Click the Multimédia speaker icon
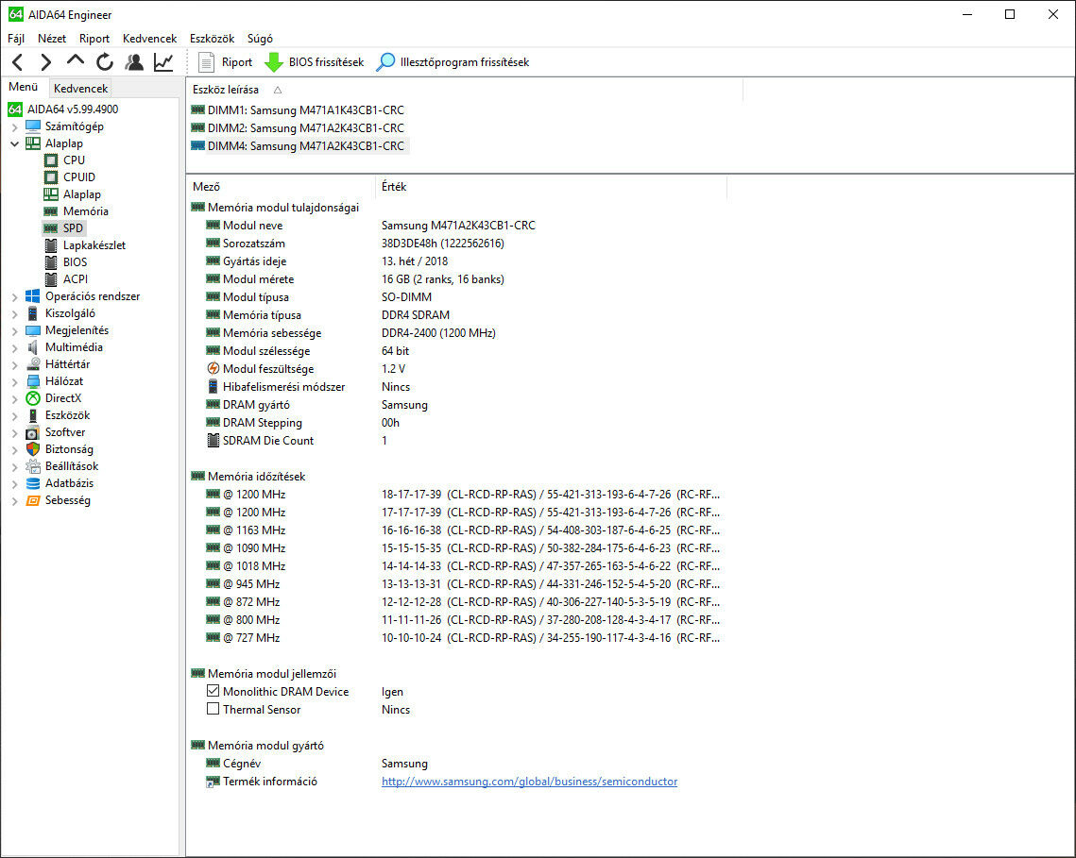 point(32,347)
